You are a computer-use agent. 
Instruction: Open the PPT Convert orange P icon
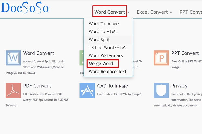[161, 58]
